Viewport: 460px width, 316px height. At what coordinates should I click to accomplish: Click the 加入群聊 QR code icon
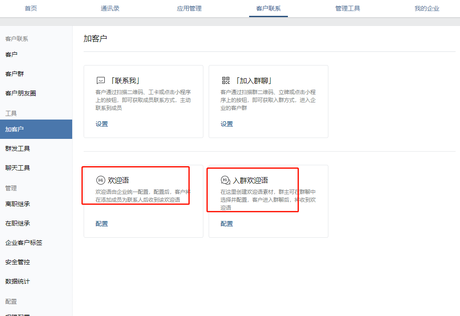[226, 80]
